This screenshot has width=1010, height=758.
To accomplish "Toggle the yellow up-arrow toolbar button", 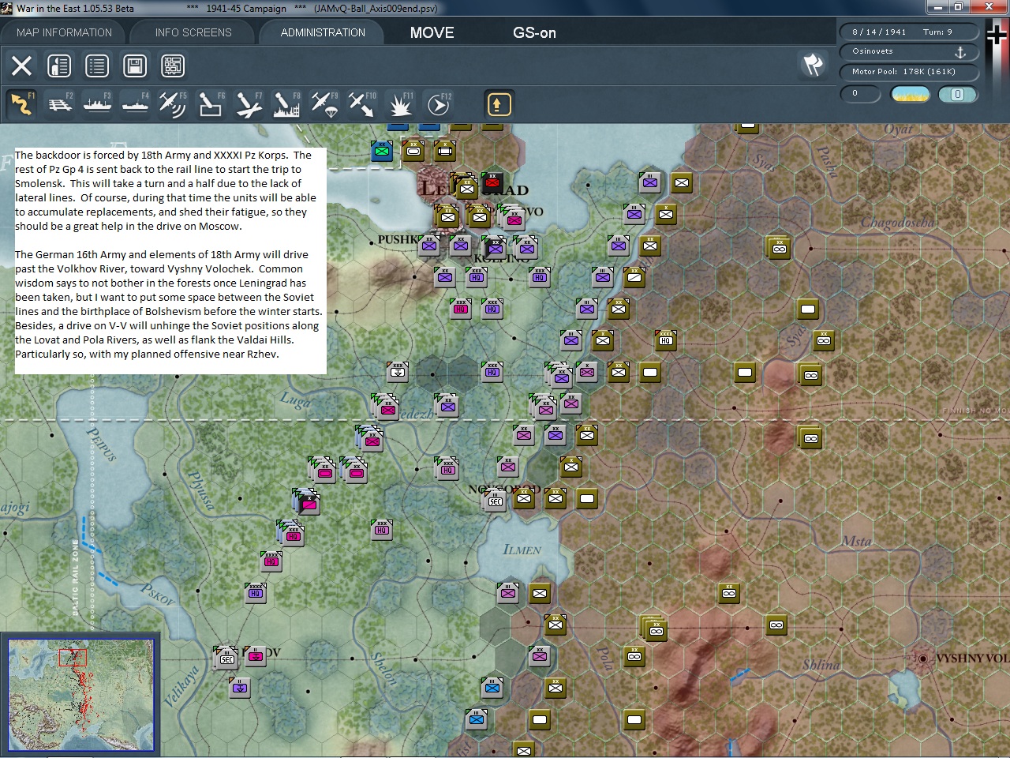I will pos(499,104).
